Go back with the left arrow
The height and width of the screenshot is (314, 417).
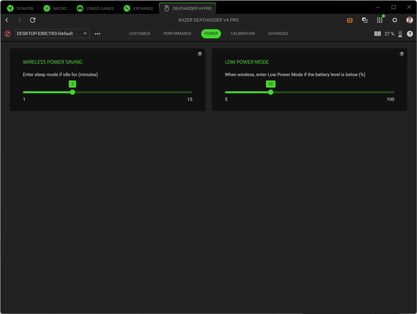point(7,20)
